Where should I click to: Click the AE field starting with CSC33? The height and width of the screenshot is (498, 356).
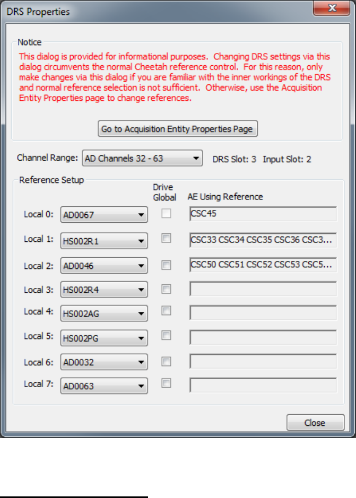(263, 240)
